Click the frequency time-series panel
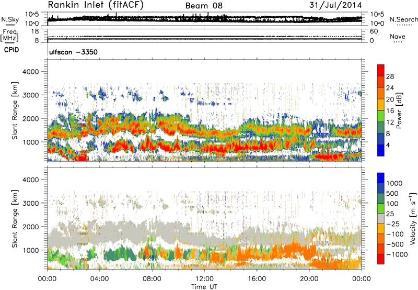The height and width of the screenshot is (290, 418). [204, 36]
